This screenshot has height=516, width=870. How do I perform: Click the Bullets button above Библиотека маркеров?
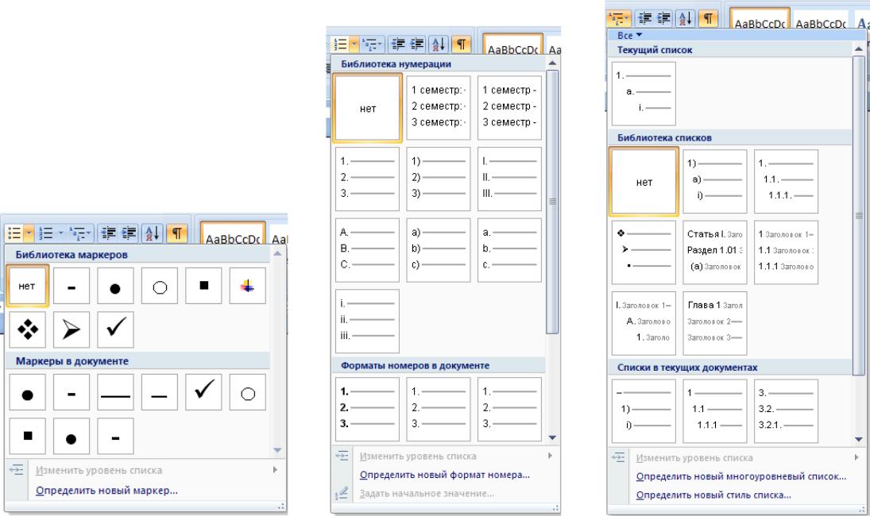point(14,233)
